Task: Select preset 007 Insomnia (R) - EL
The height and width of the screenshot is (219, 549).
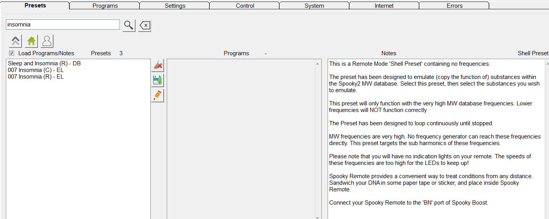Action: [36, 77]
